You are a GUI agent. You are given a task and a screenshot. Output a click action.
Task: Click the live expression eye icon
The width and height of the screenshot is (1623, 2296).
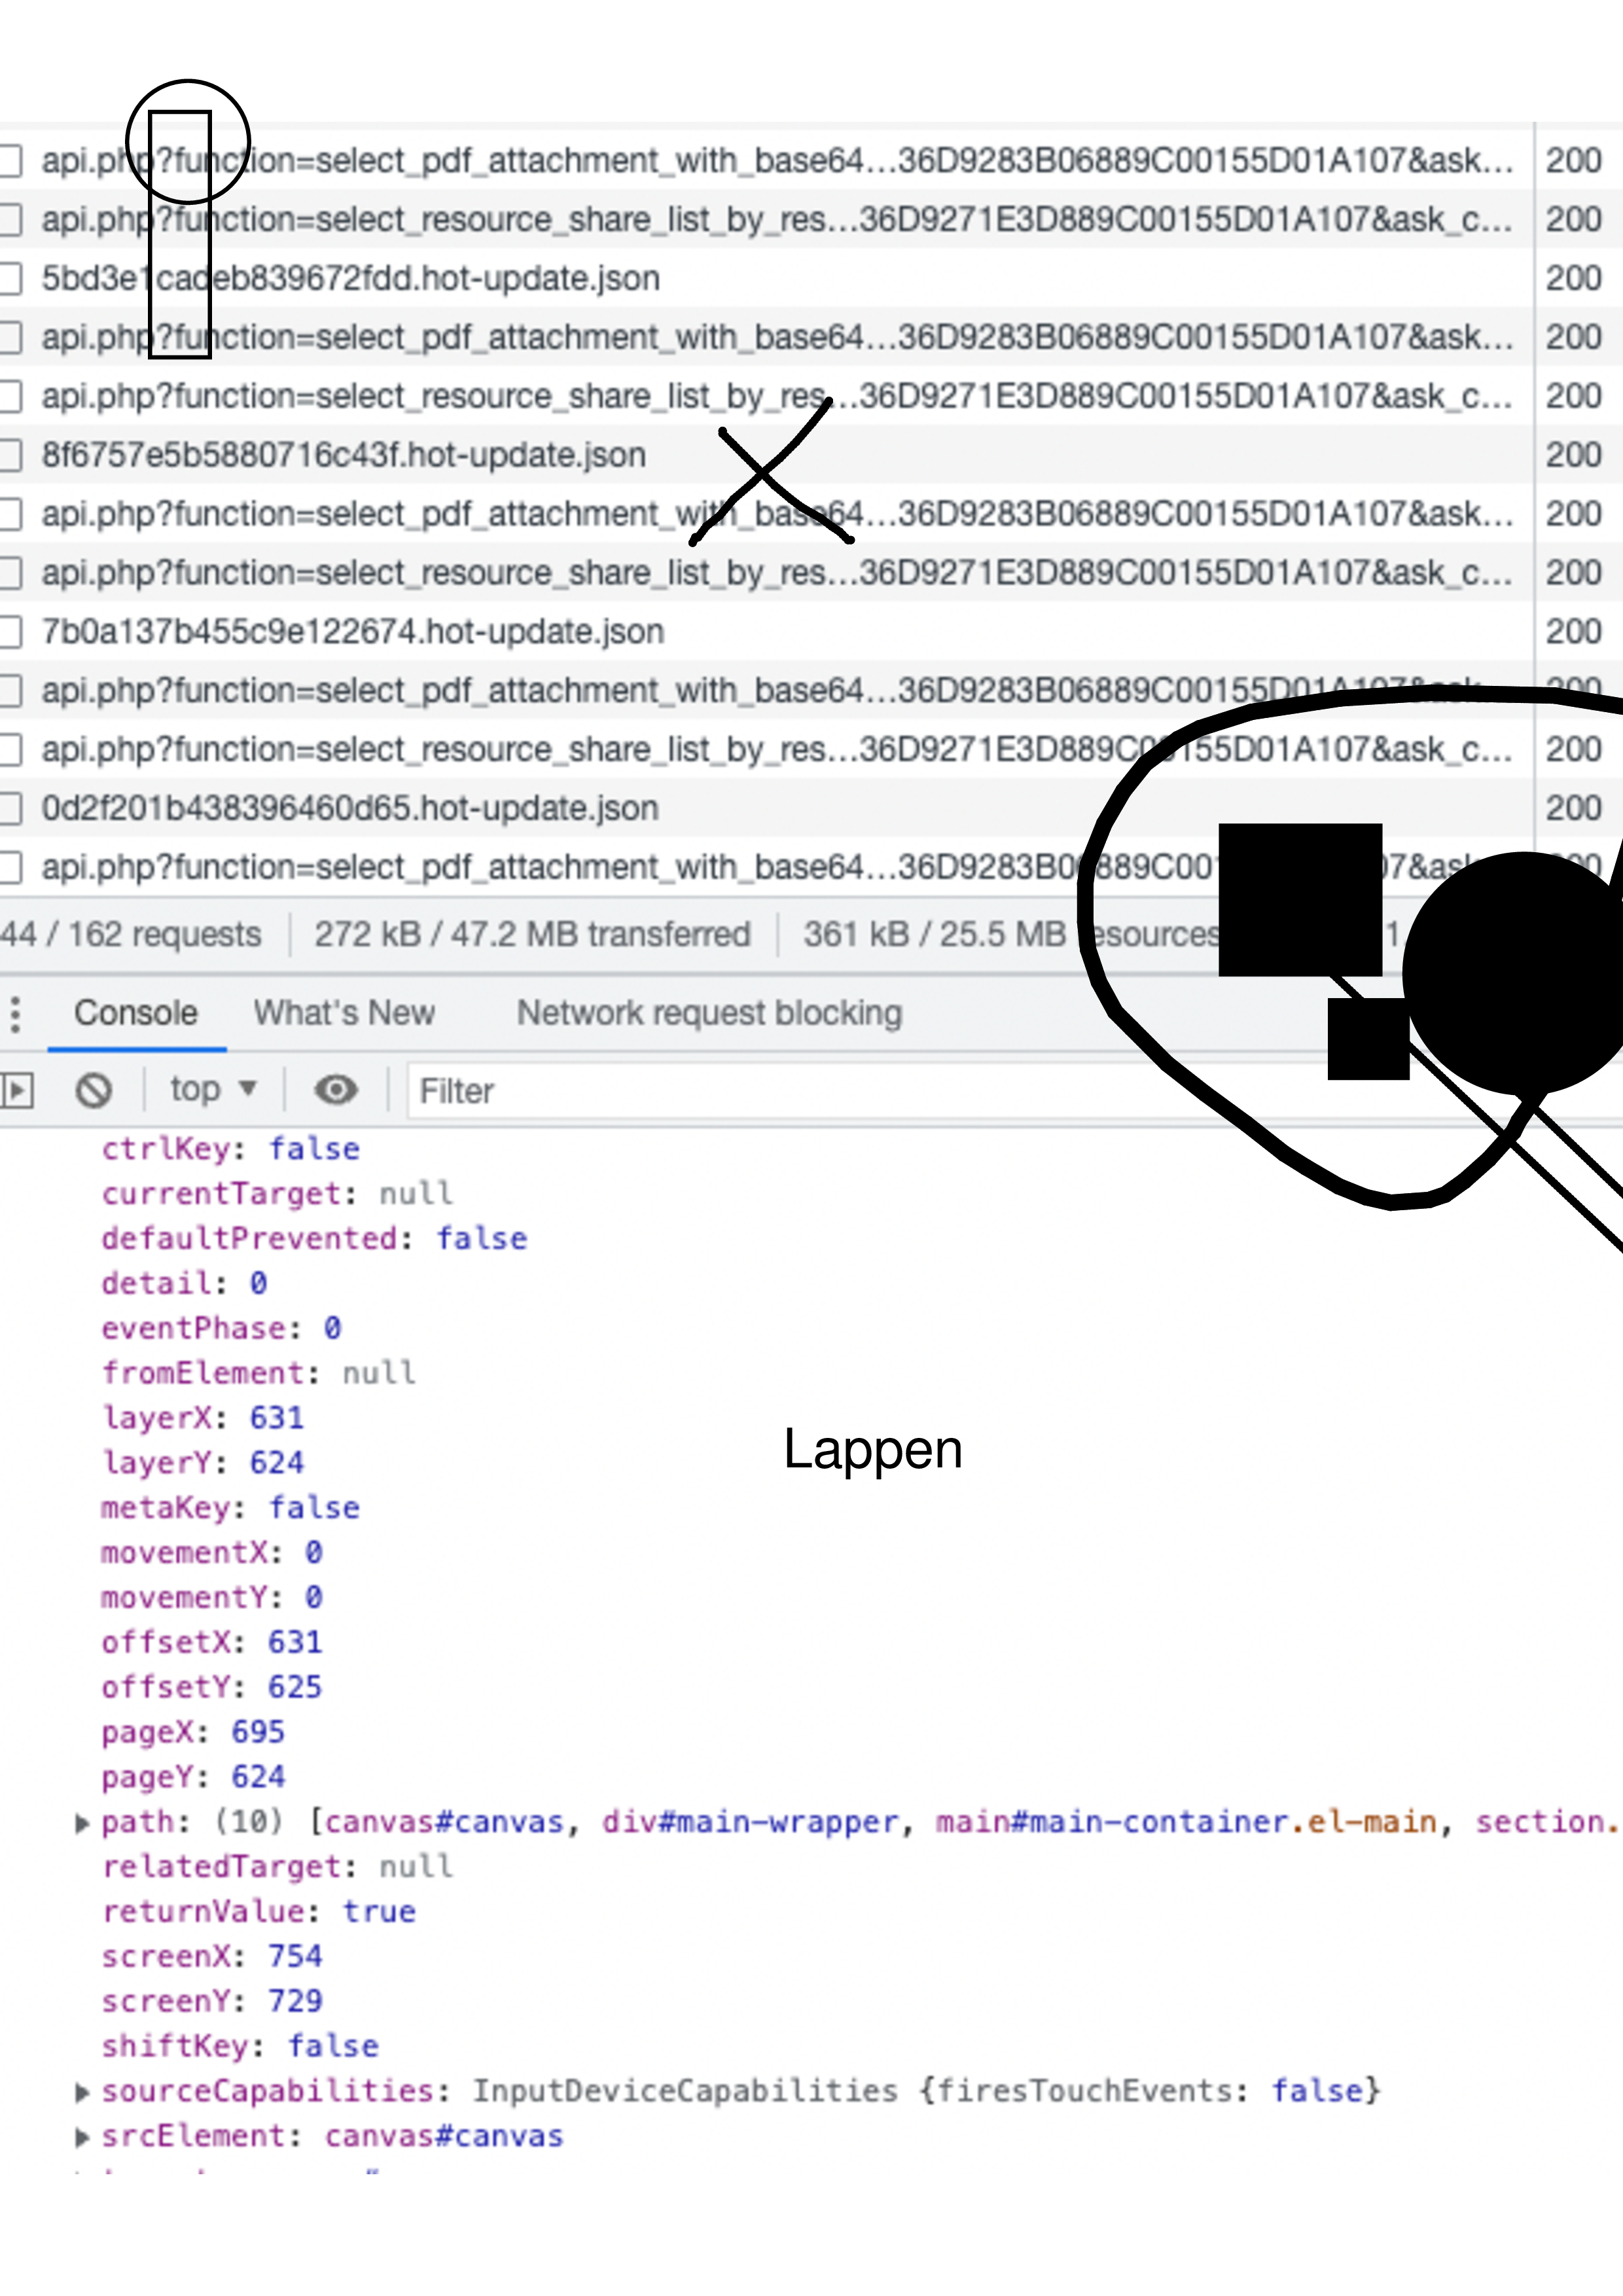click(x=335, y=1090)
